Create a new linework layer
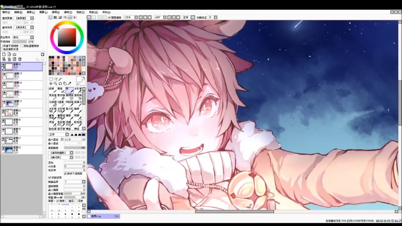The width and height of the screenshot is (402, 226). coord(9,54)
